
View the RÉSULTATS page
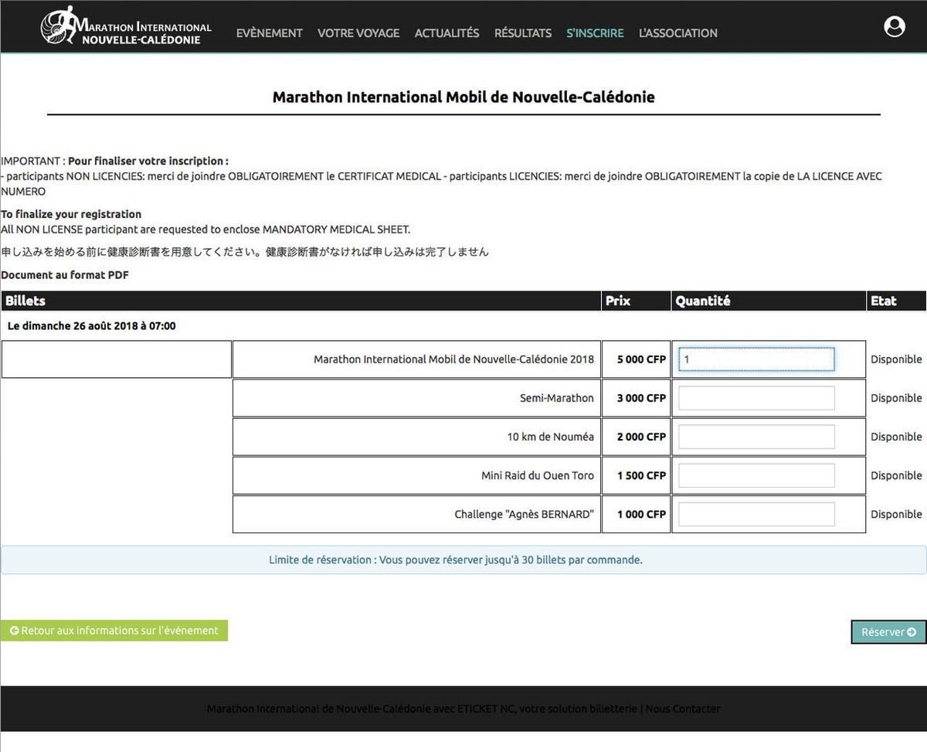[523, 33]
